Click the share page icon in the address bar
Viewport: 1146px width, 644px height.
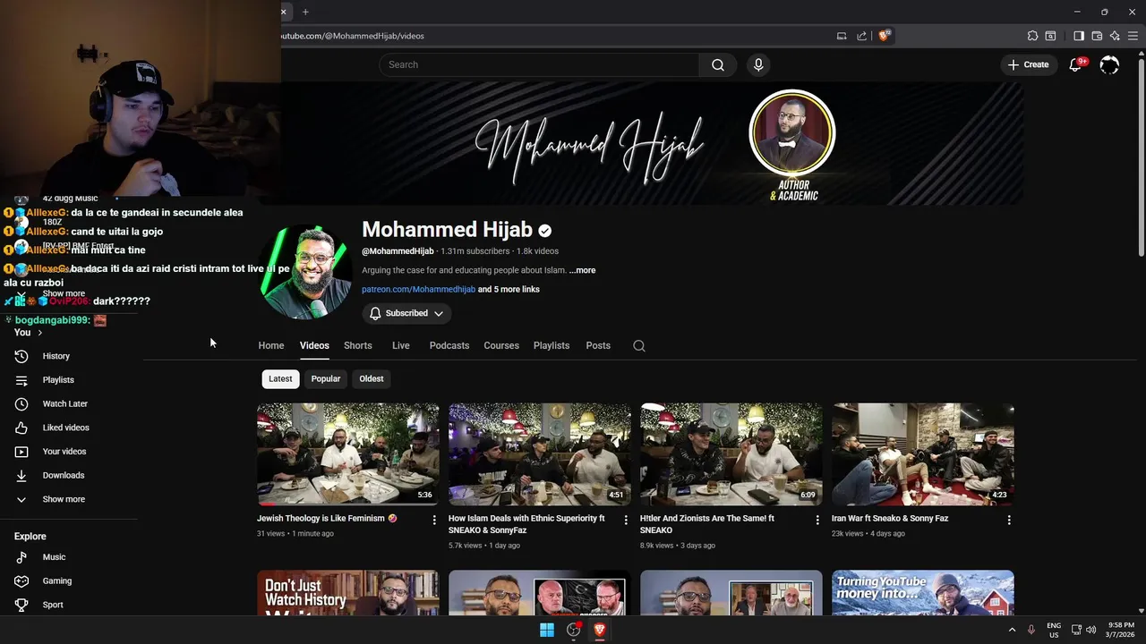[861, 36]
